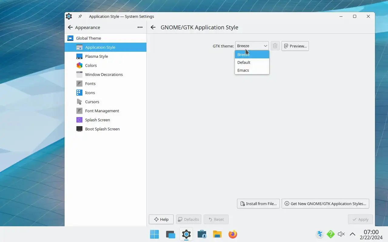Click the task view taskbar icon
Image resolution: width=388 pixels, height=242 pixels.
pyautogui.click(x=170, y=234)
